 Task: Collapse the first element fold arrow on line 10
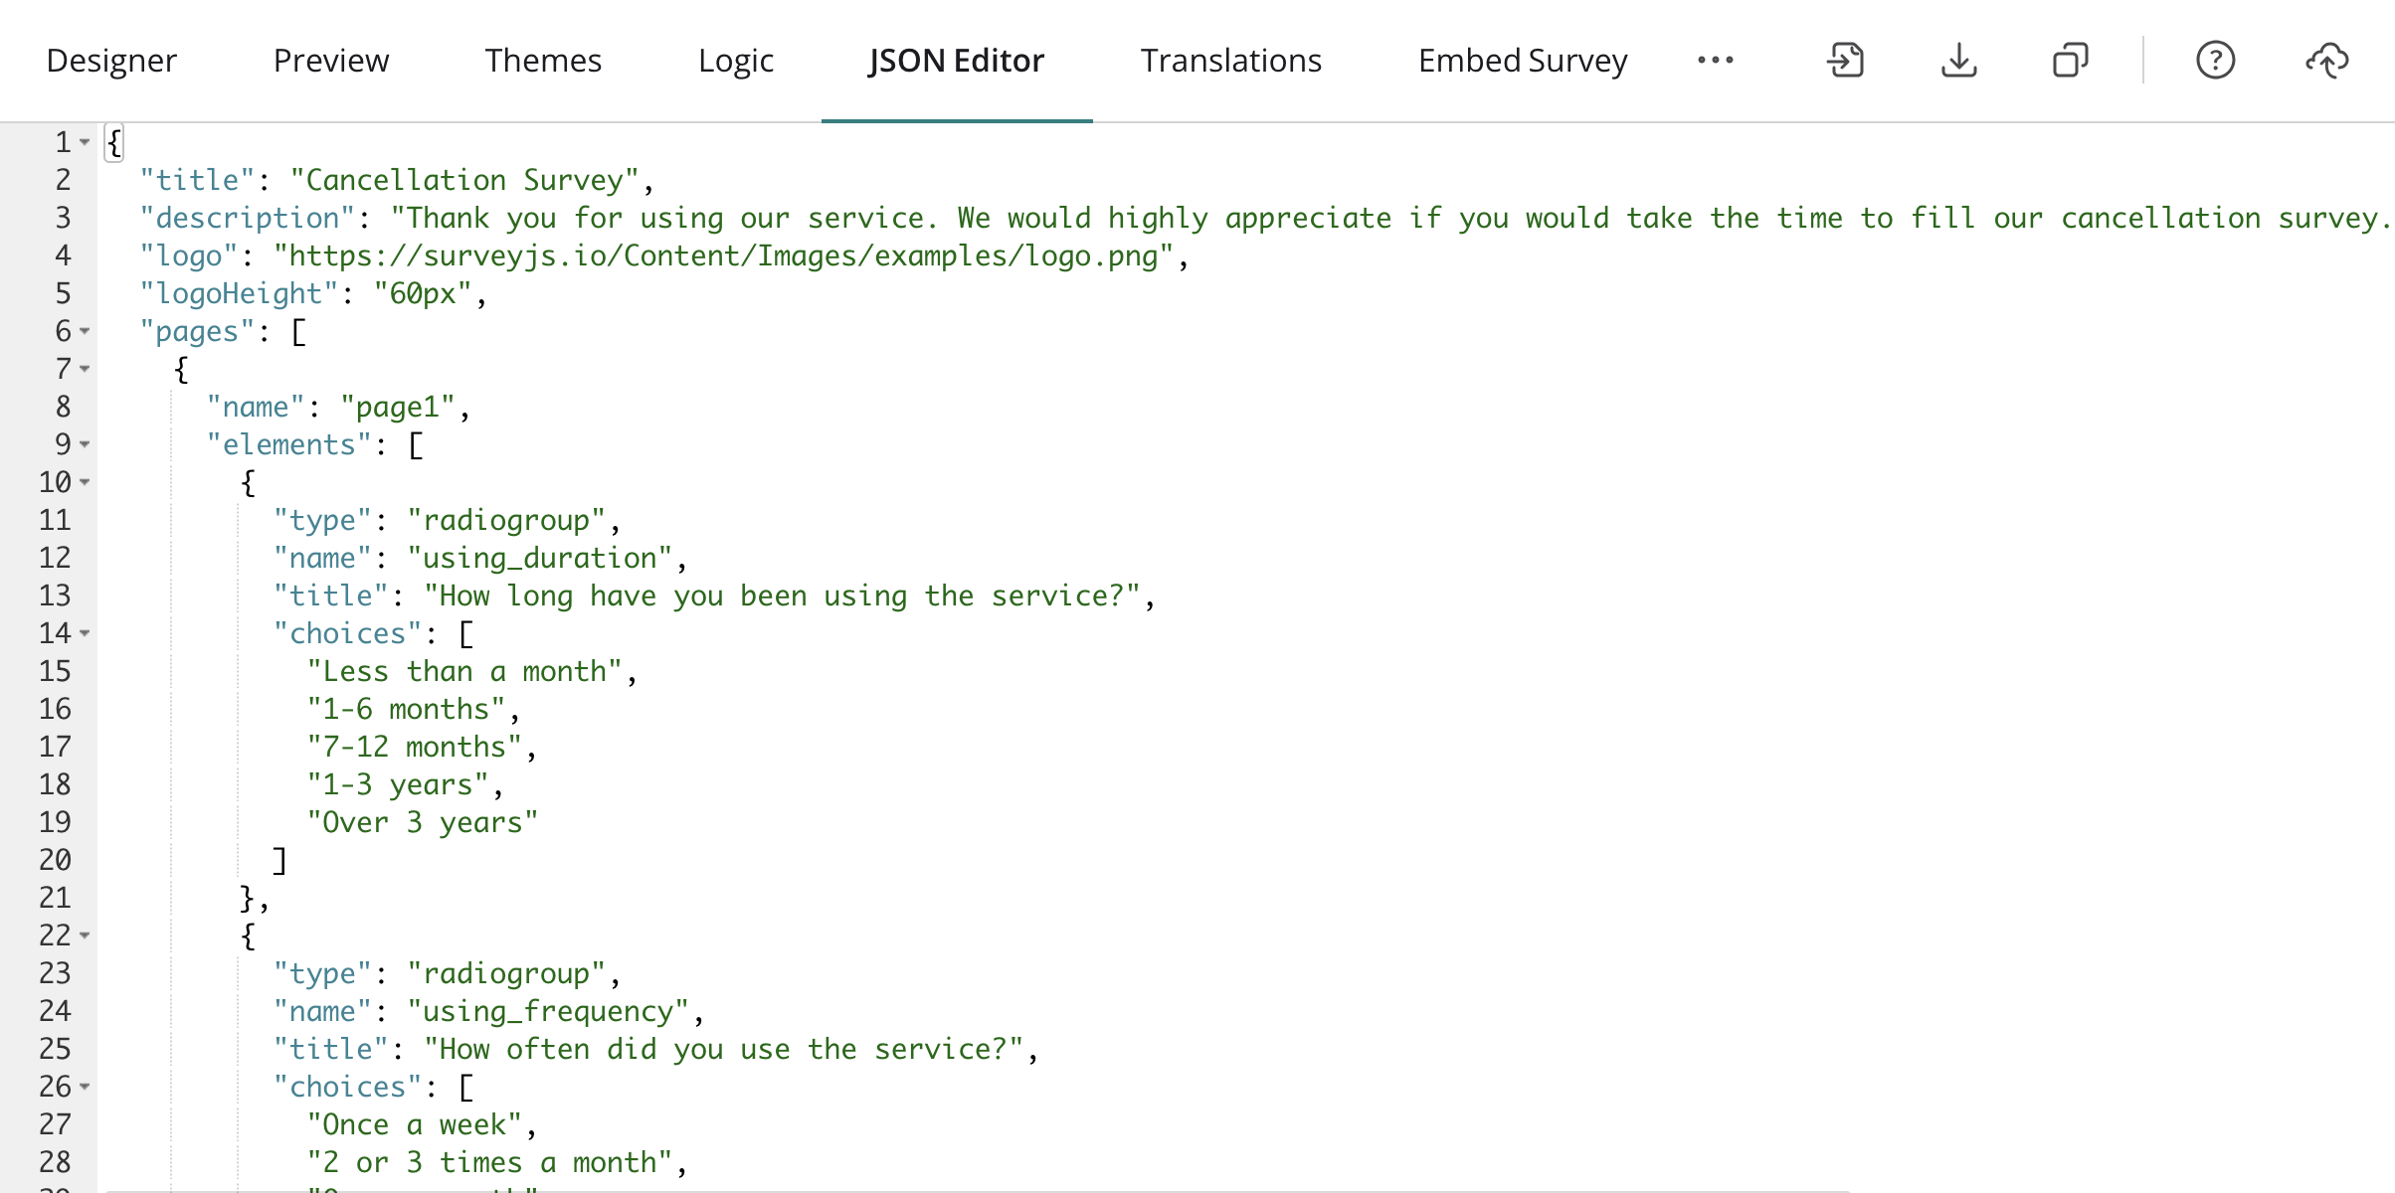click(x=85, y=482)
